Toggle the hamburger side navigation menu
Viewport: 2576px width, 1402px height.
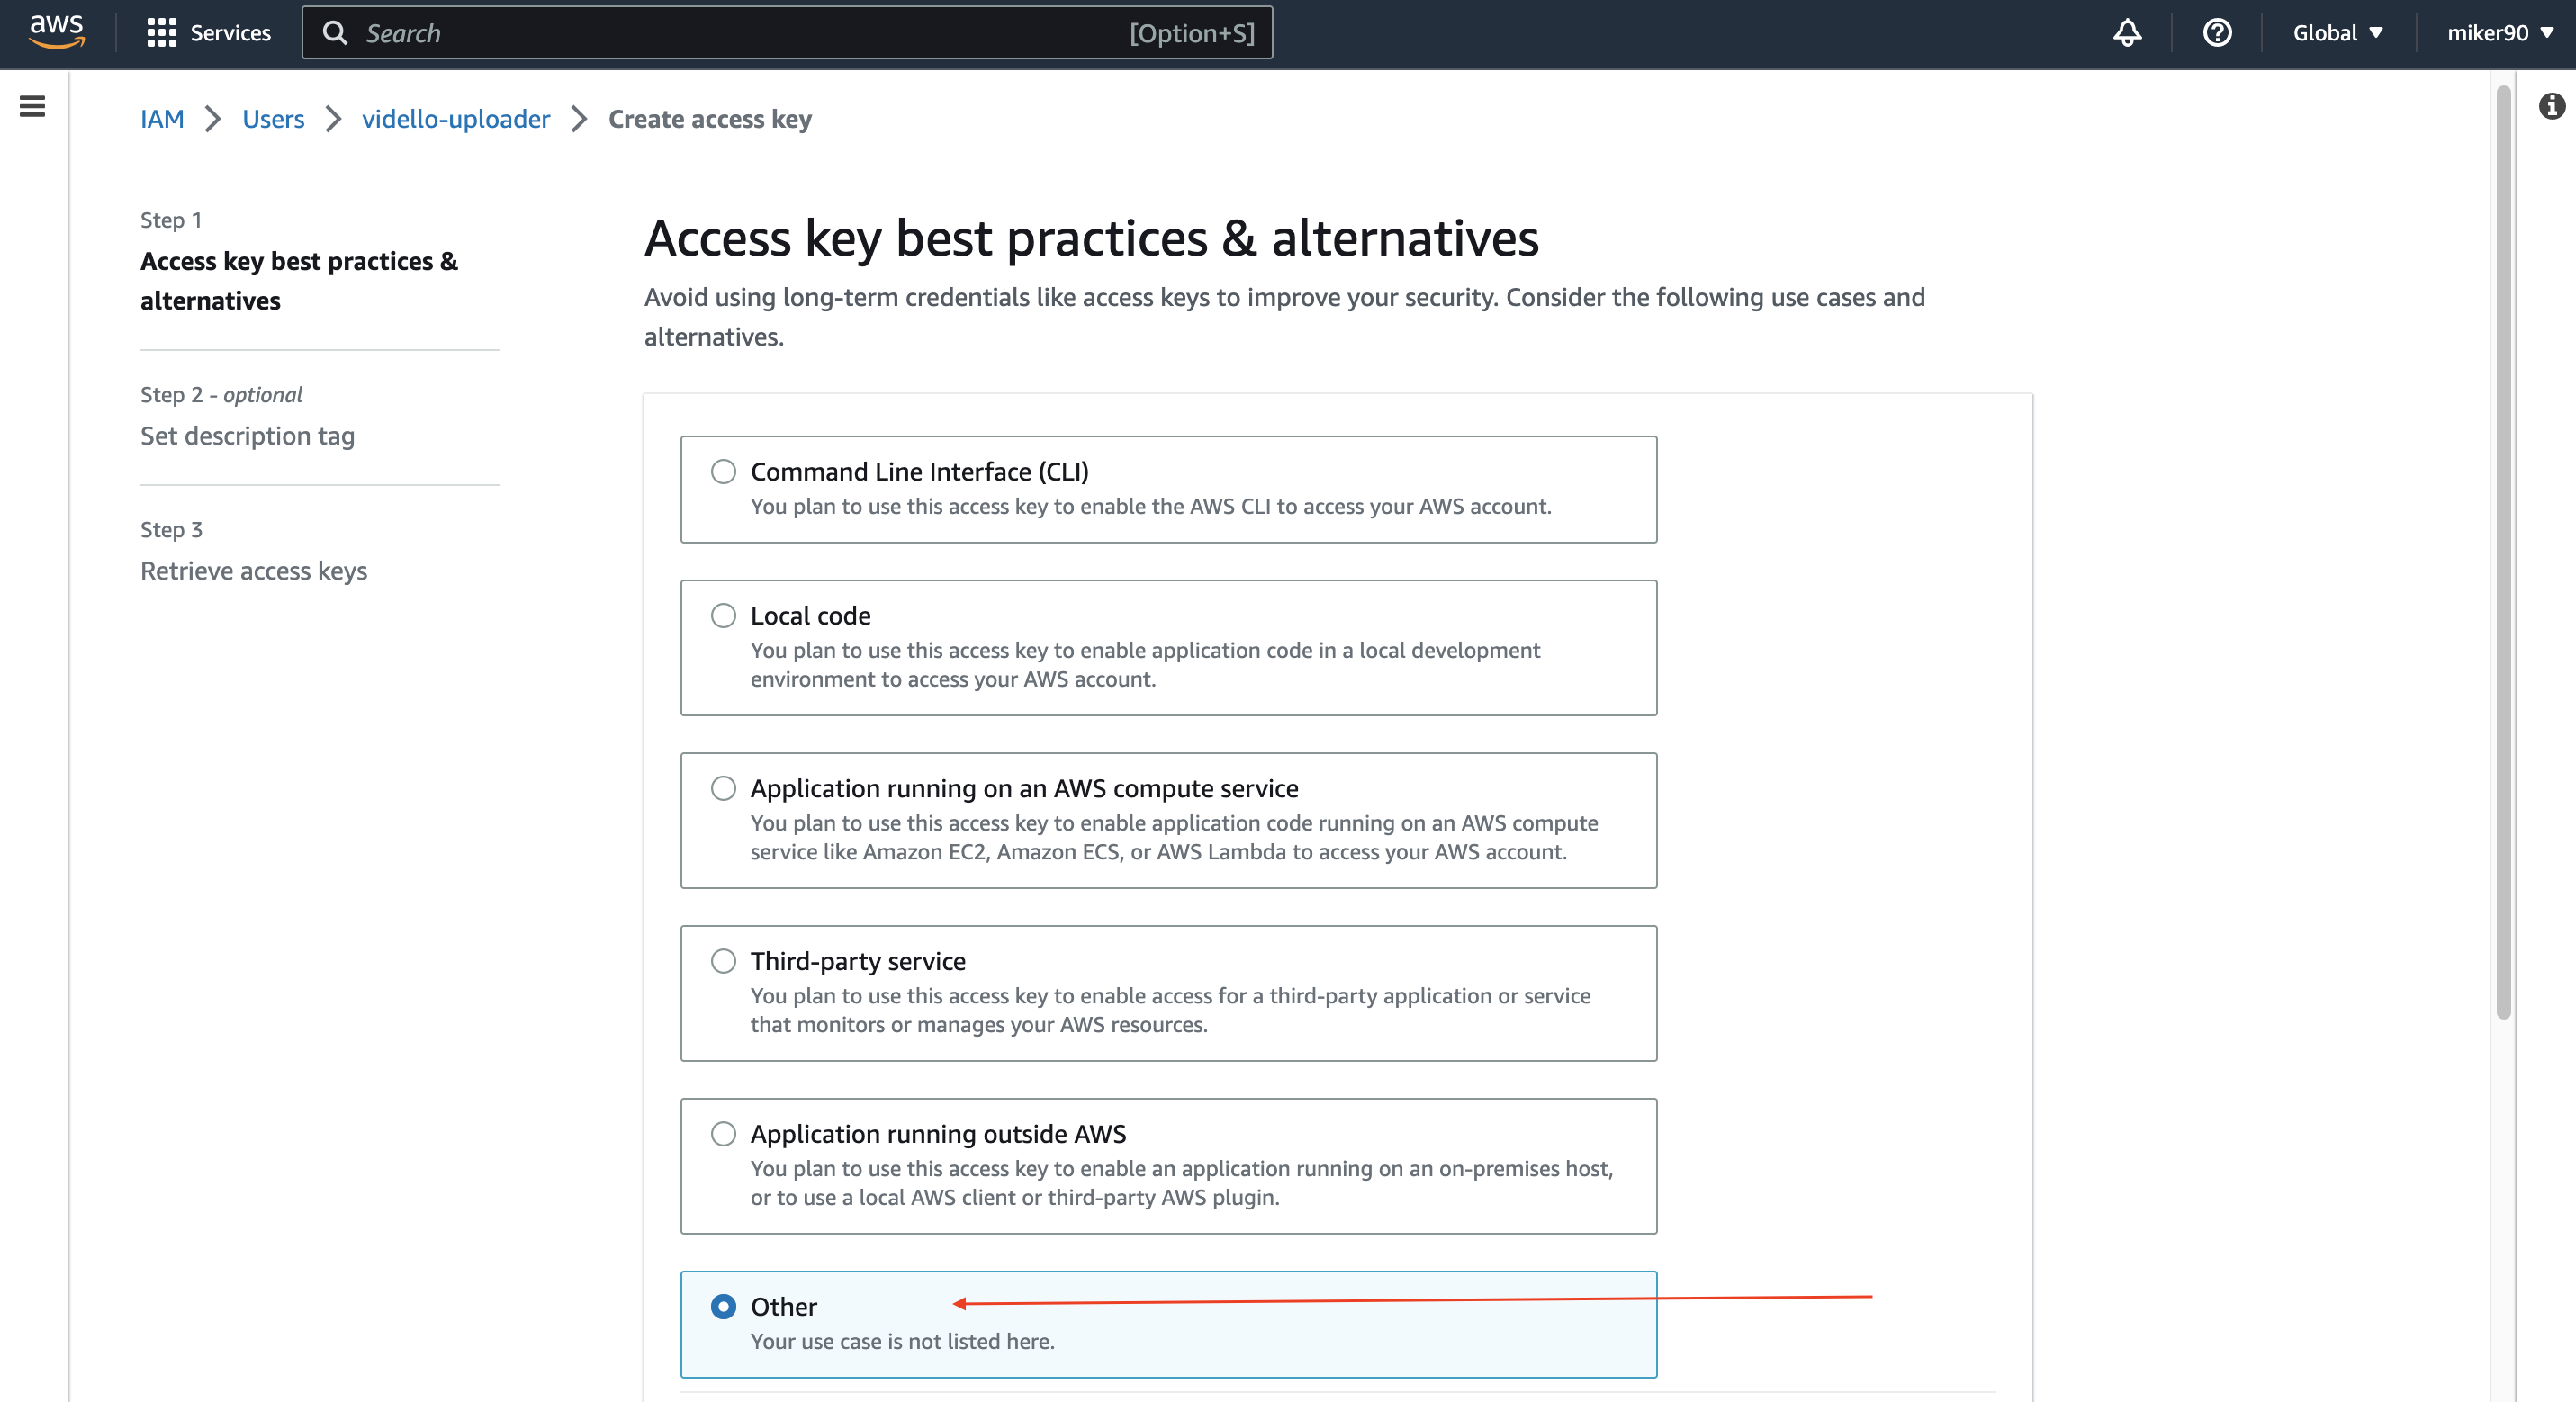pos(32,106)
